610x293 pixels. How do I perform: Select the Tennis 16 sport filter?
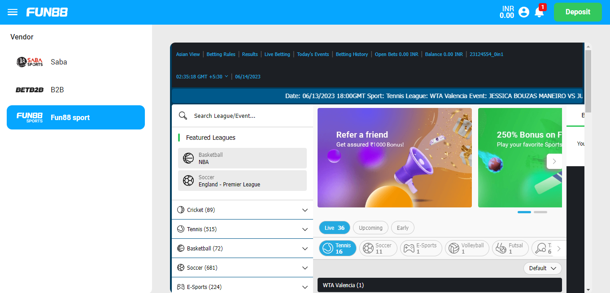pyautogui.click(x=338, y=248)
